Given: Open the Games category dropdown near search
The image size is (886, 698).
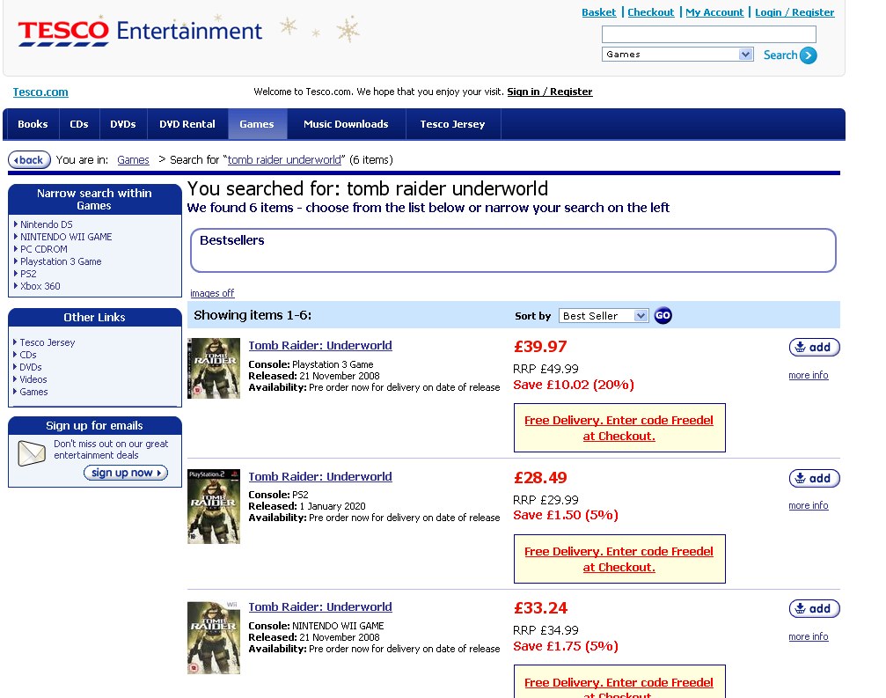Looking at the screenshot, I should pyautogui.click(x=677, y=55).
